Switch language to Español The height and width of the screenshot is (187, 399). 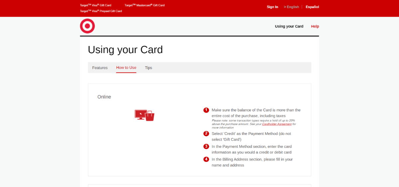click(x=312, y=7)
